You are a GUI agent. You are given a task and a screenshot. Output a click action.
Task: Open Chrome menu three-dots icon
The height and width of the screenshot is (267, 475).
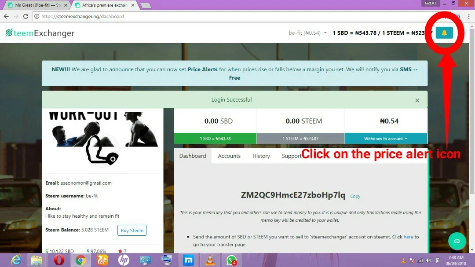click(469, 16)
